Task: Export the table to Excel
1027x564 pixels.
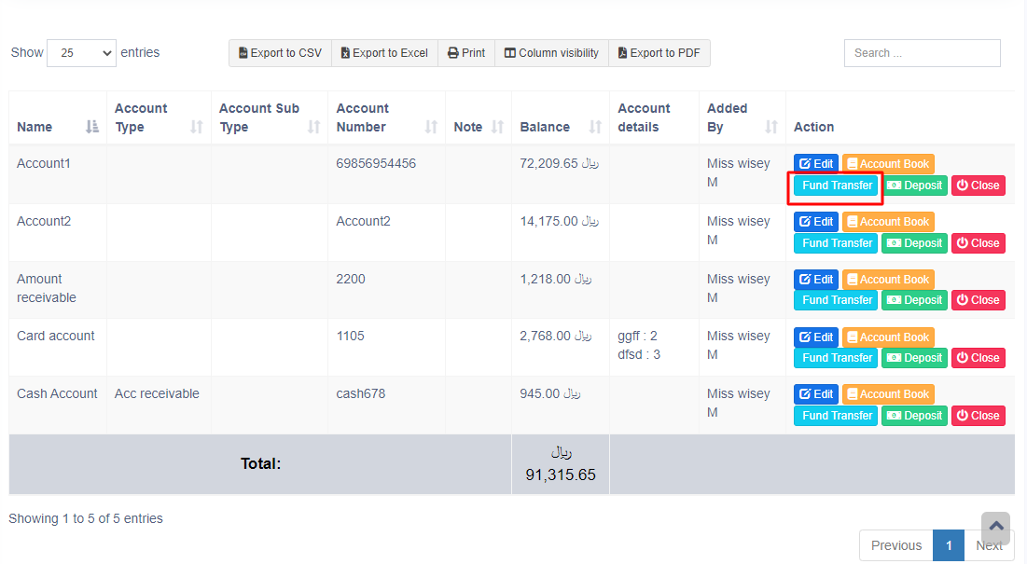Action: pos(384,53)
